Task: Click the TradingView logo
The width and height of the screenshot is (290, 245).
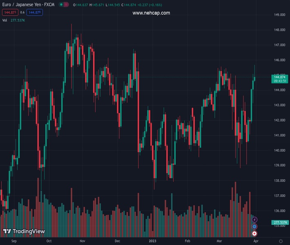Action: [x=24, y=232]
